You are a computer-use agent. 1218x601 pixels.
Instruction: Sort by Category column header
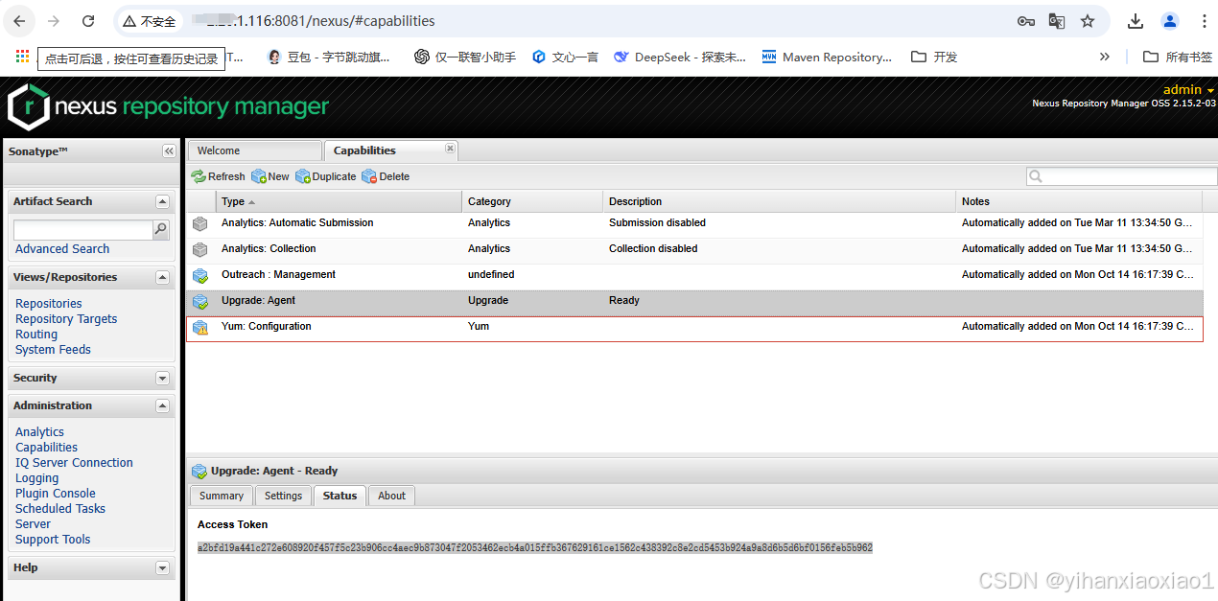pos(532,201)
